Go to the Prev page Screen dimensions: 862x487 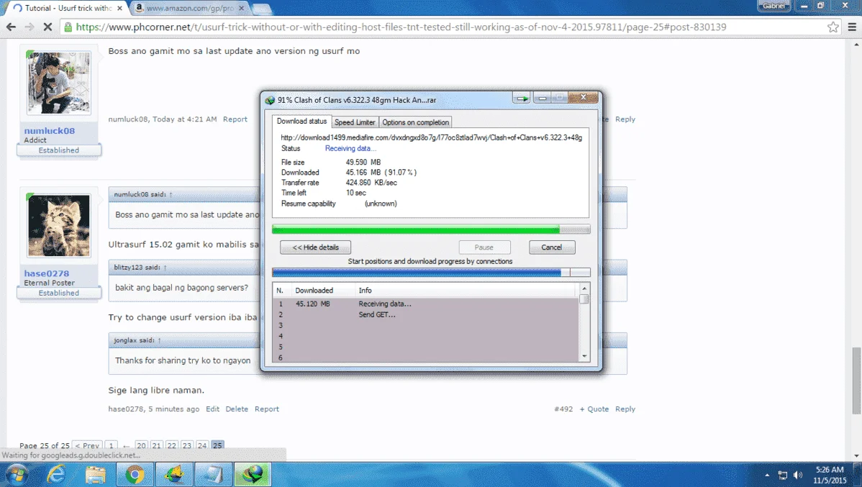(87, 445)
